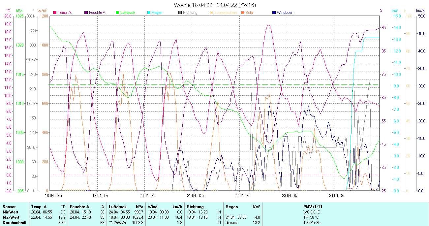Image resolution: width=429 pixels, height=226 pixels.
Task: Click the 'PMV+1:11' entry
Action: pos(313,207)
